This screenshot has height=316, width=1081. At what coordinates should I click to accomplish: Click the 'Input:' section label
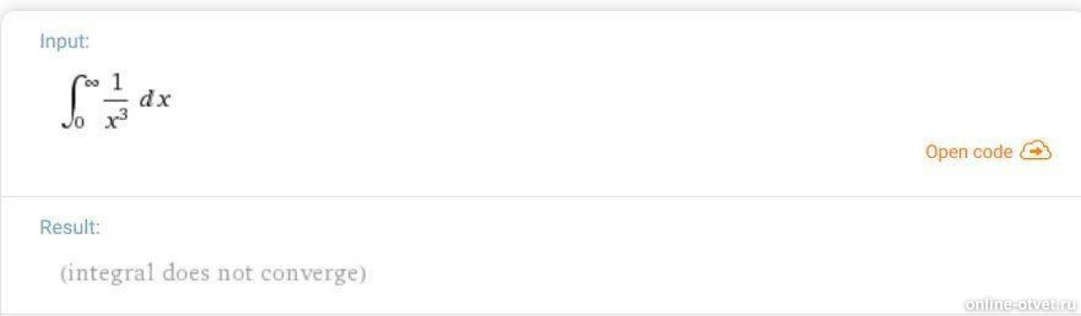[65, 41]
